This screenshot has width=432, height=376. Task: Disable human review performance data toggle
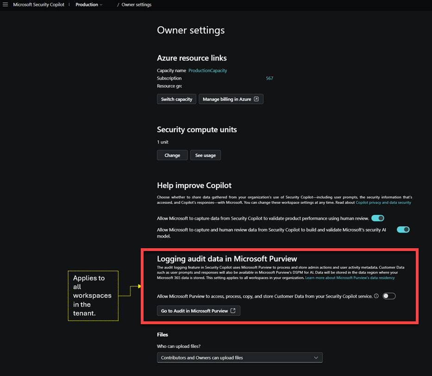point(378,218)
